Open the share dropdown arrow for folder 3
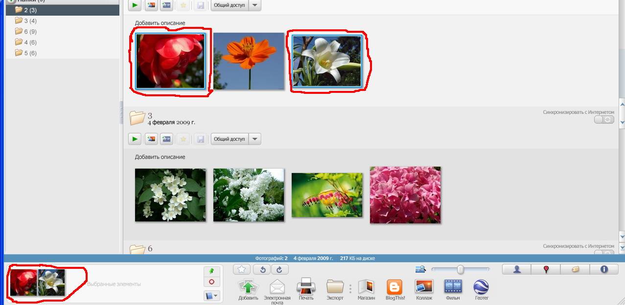 point(255,139)
